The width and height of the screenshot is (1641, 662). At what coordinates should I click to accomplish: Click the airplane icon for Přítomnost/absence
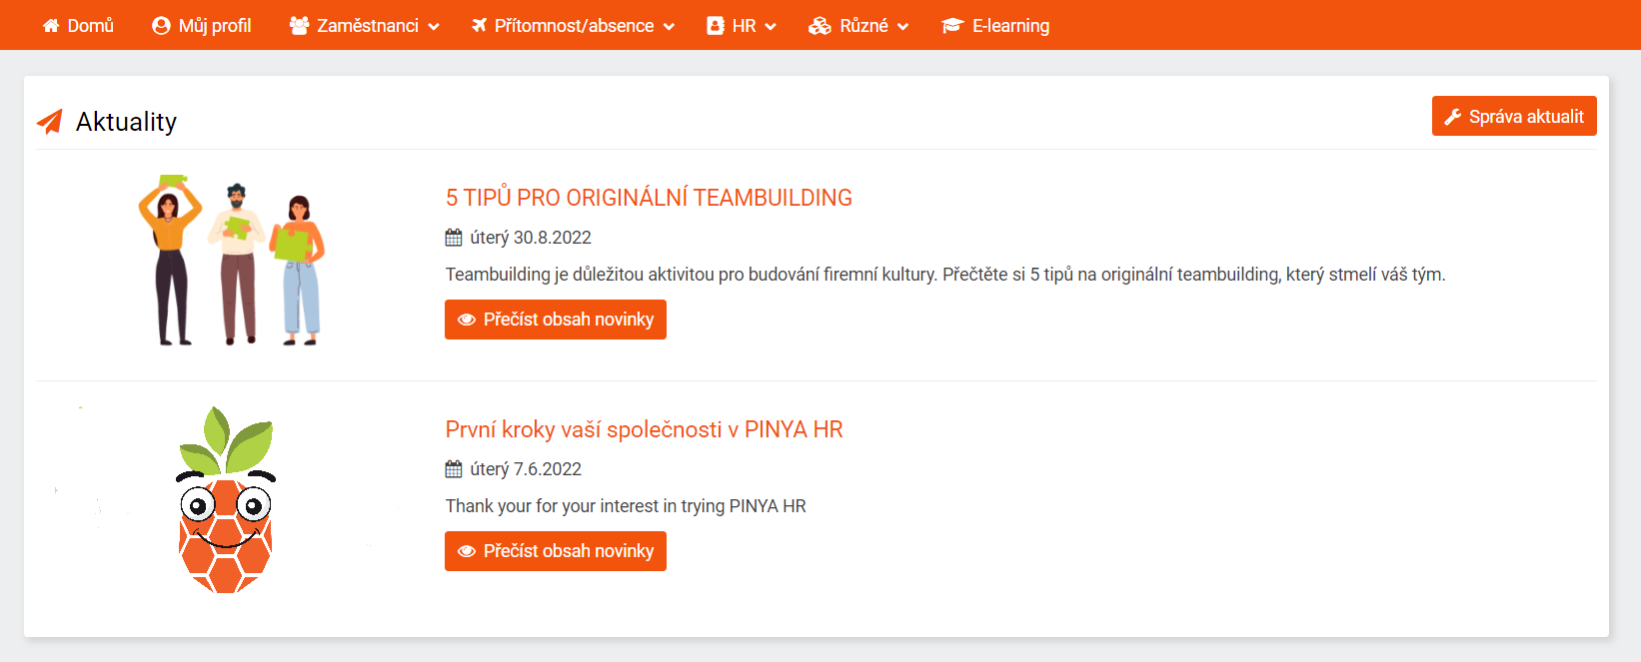pos(480,26)
